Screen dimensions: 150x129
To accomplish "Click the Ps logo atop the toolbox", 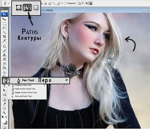I will coord(4,15).
